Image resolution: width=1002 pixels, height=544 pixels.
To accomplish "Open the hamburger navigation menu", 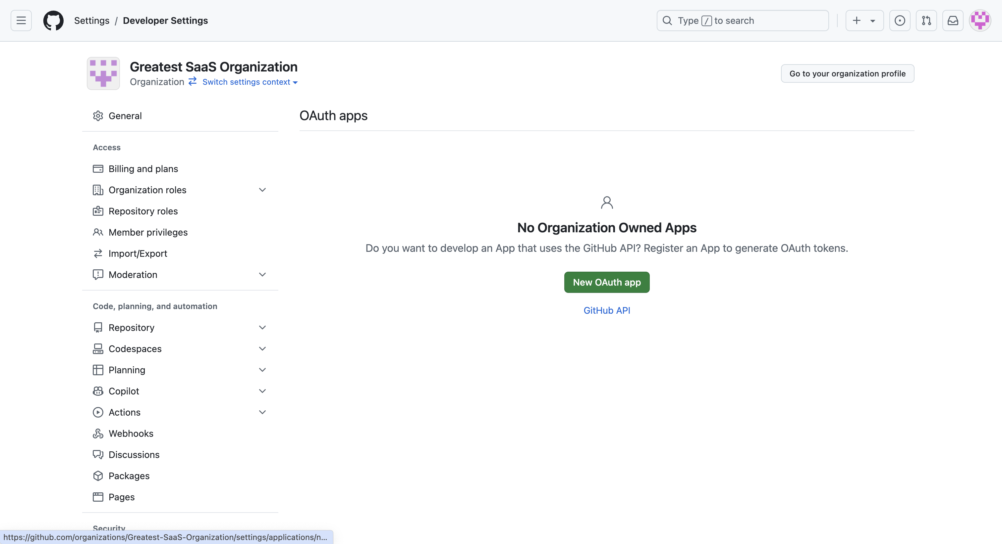I will click(x=21, y=21).
